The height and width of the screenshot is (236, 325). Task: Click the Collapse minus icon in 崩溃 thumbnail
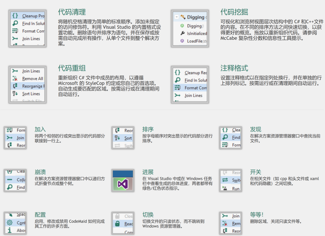coord(10,180)
